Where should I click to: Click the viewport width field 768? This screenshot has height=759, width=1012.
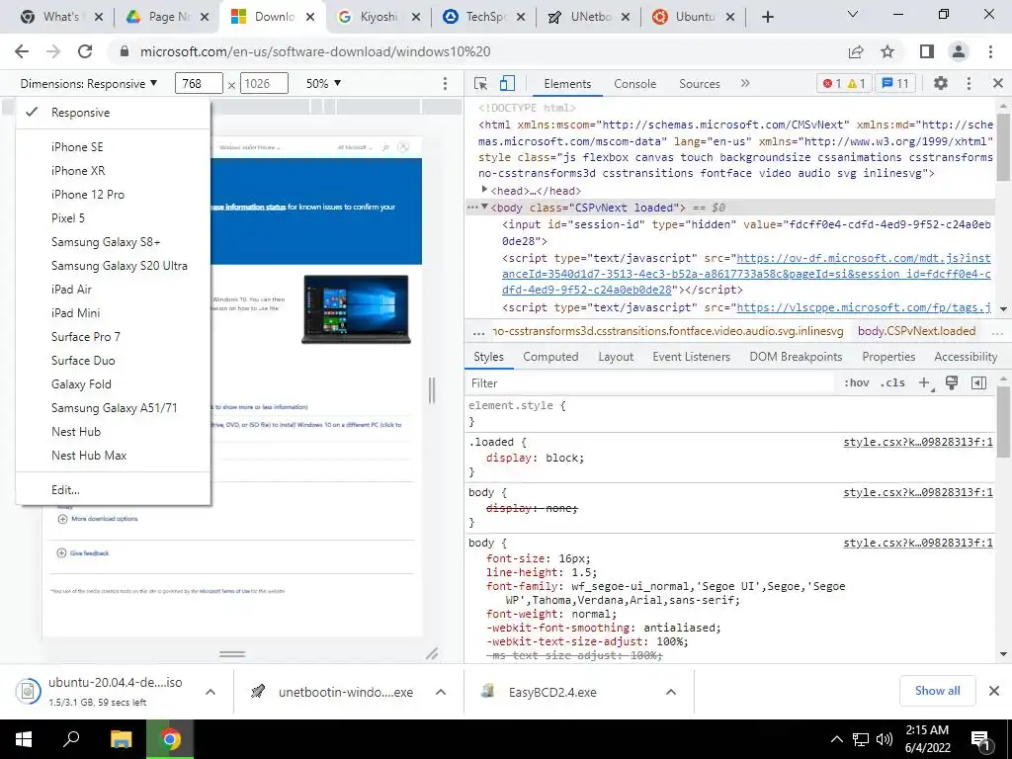tap(199, 83)
